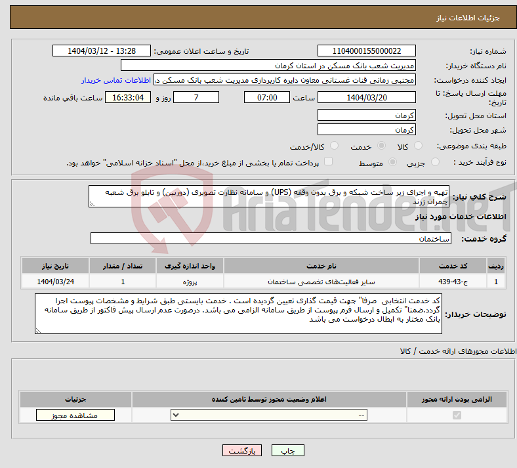Click the need date cell 1404/03/24
The height and width of the screenshot is (468, 517).
pyautogui.click(x=55, y=282)
